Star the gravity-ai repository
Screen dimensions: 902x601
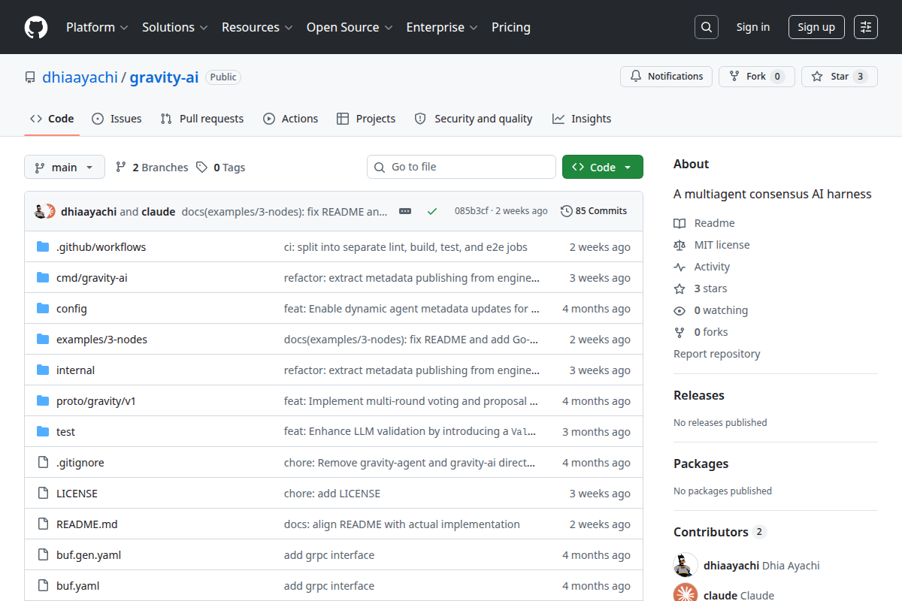click(x=839, y=77)
